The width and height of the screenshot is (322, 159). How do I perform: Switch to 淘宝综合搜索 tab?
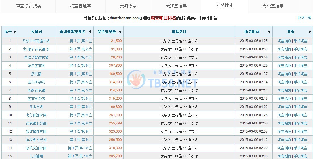28,6
